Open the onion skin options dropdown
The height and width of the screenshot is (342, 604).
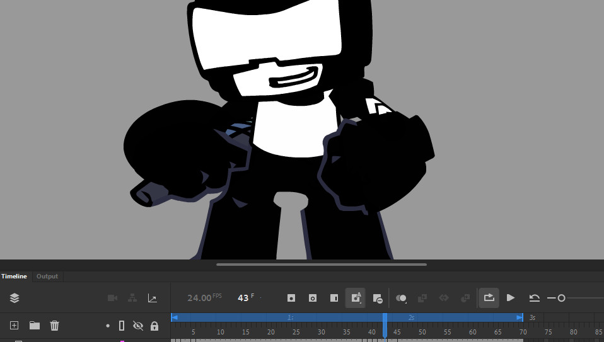(x=401, y=298)
